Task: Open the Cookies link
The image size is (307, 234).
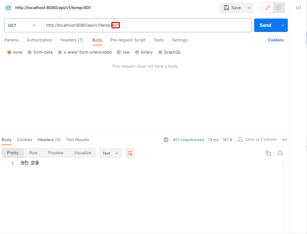Action: coord(276,40)
